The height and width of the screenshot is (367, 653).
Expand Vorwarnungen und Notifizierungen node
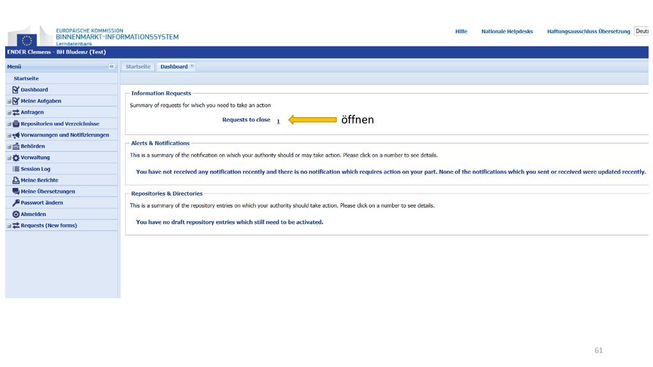point(9,135)
